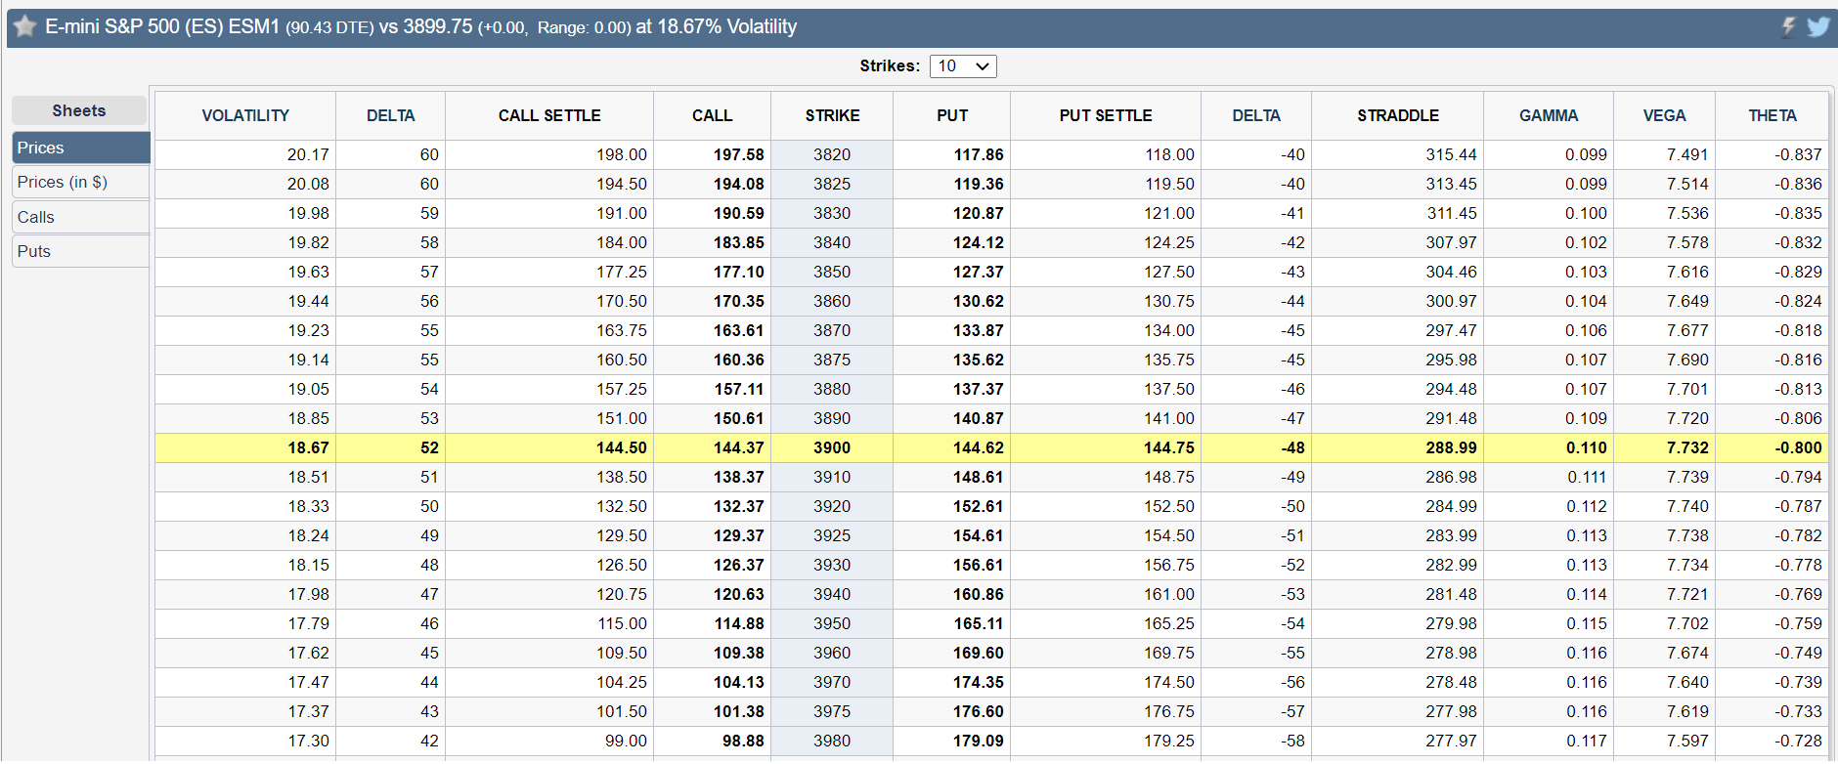Click the lightning bolt icon

coord(1788,26)
